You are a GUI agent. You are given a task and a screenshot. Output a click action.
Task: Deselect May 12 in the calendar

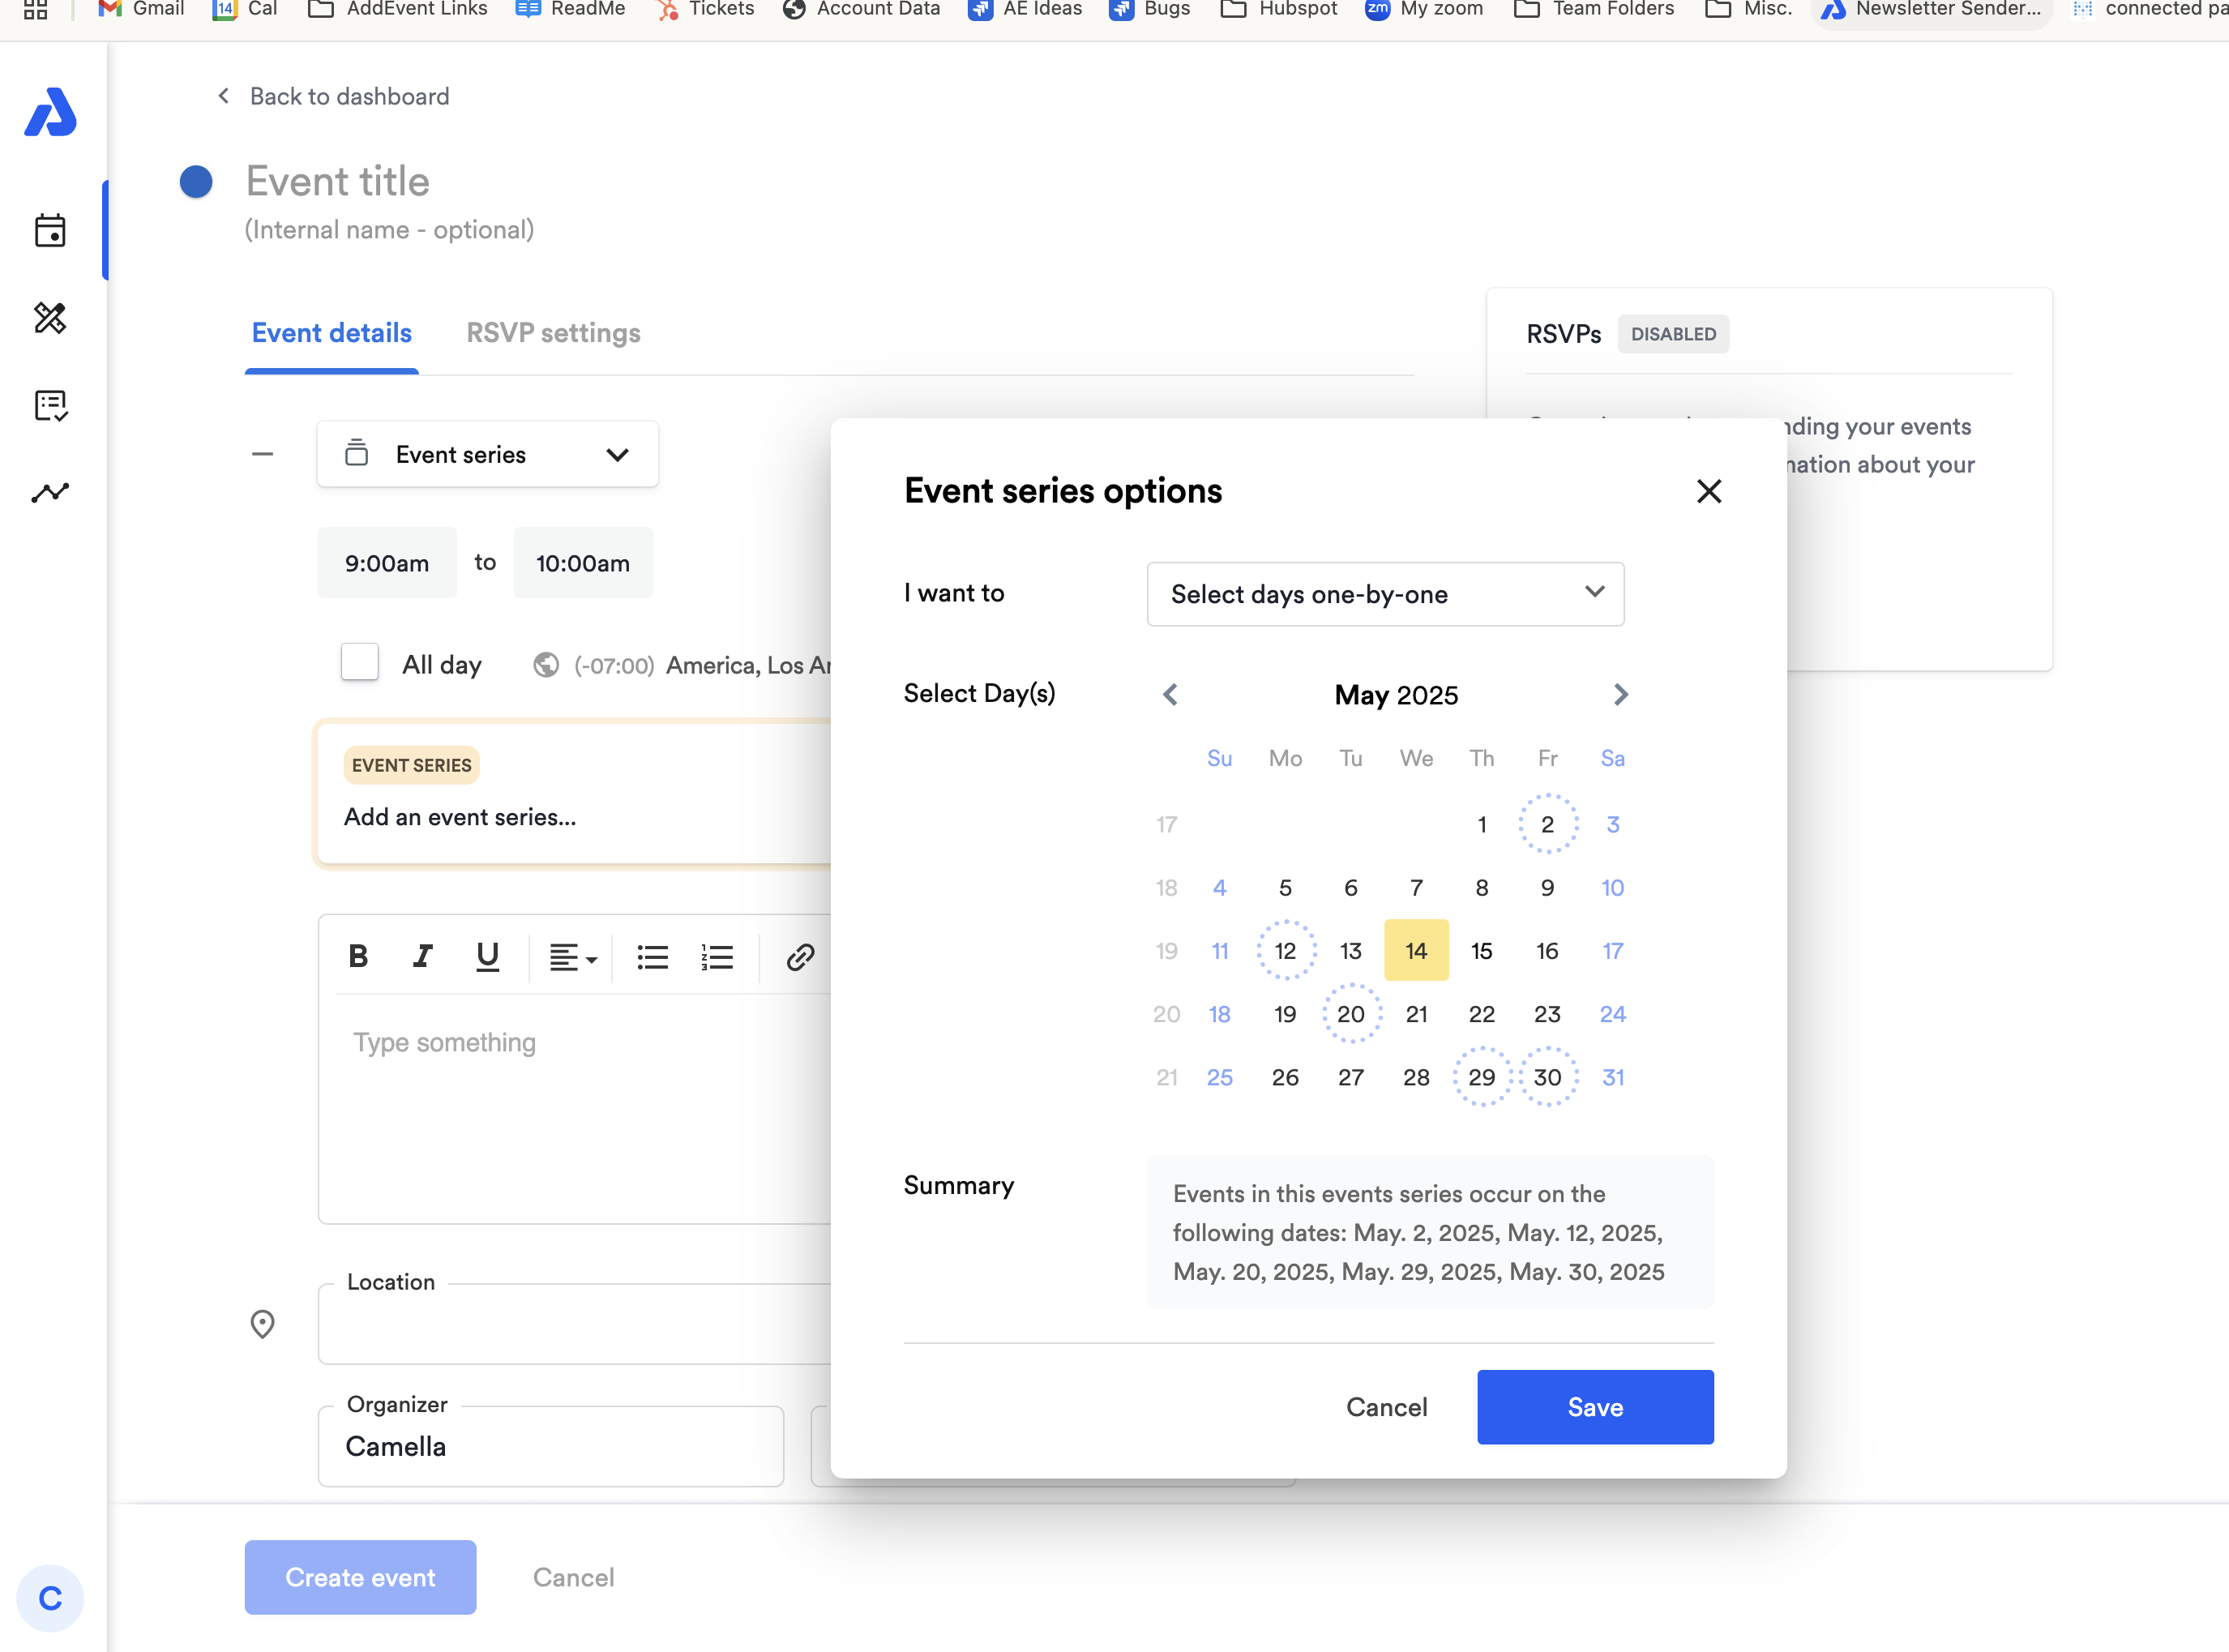[x=1285, y=951]
